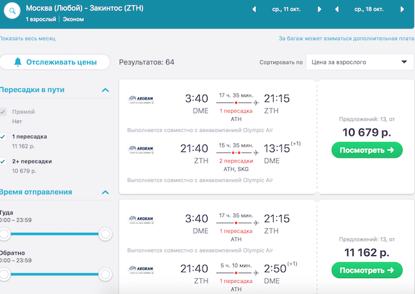Click right handle of "Туда" time slider
Viewport: 415px width, 294px height.
(x=105, y=234)
